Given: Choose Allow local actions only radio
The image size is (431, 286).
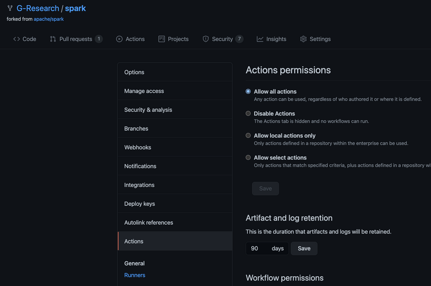Looking at the screenshot, I should [x=248, y=135].
